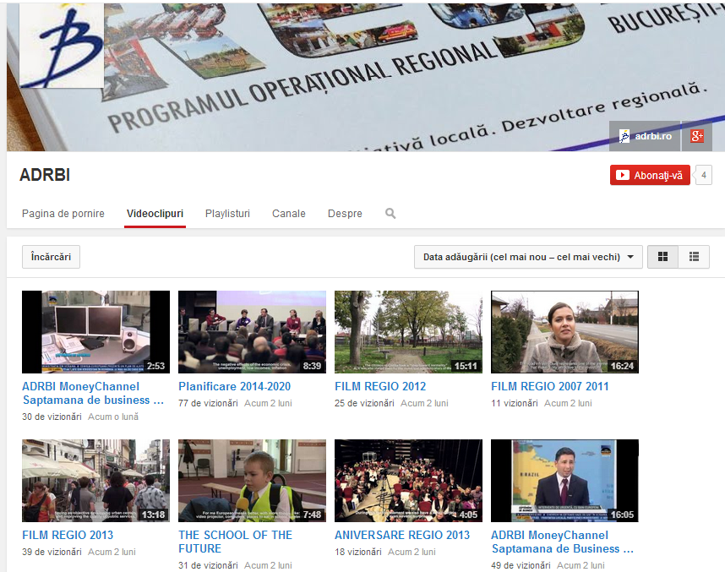Click THE SCHOOL OF THE FUTURE title
This screenshot has height=572, width=725.
[x=236, y=542]
